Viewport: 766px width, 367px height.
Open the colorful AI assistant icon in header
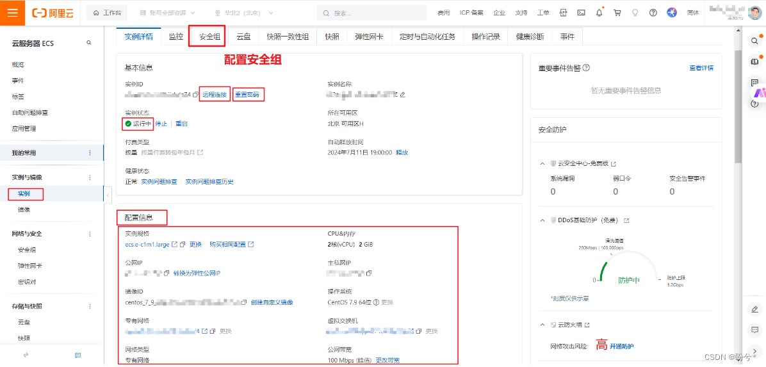[672, 13]
